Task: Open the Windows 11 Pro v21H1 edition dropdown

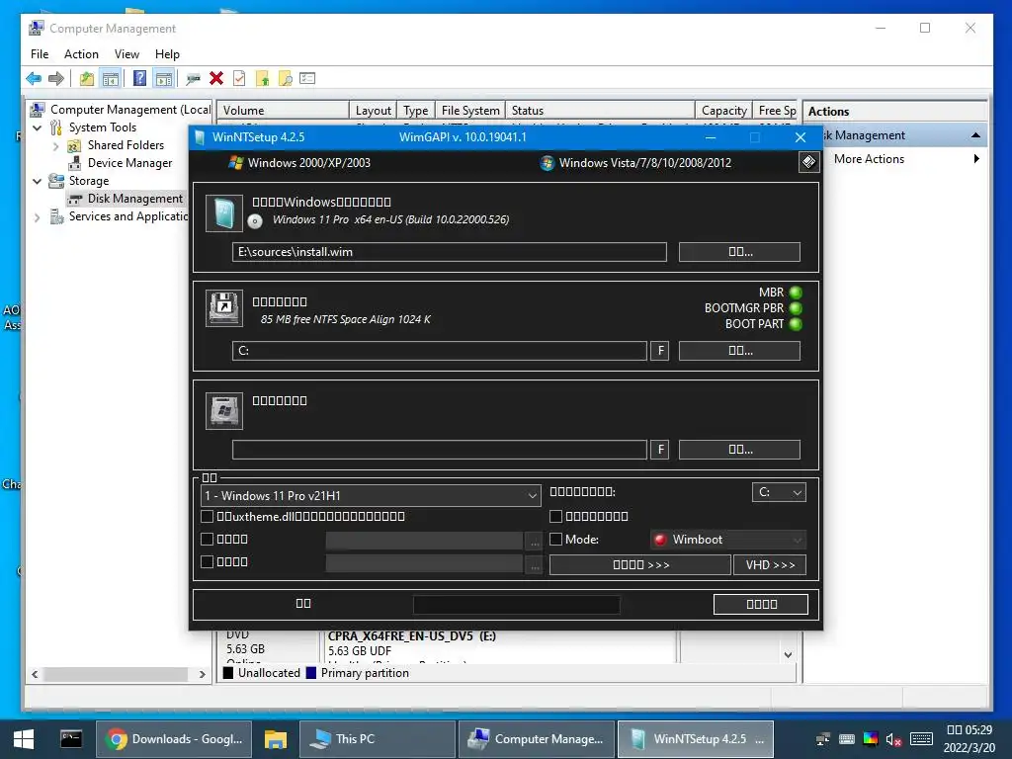Action: pos(372,496)
